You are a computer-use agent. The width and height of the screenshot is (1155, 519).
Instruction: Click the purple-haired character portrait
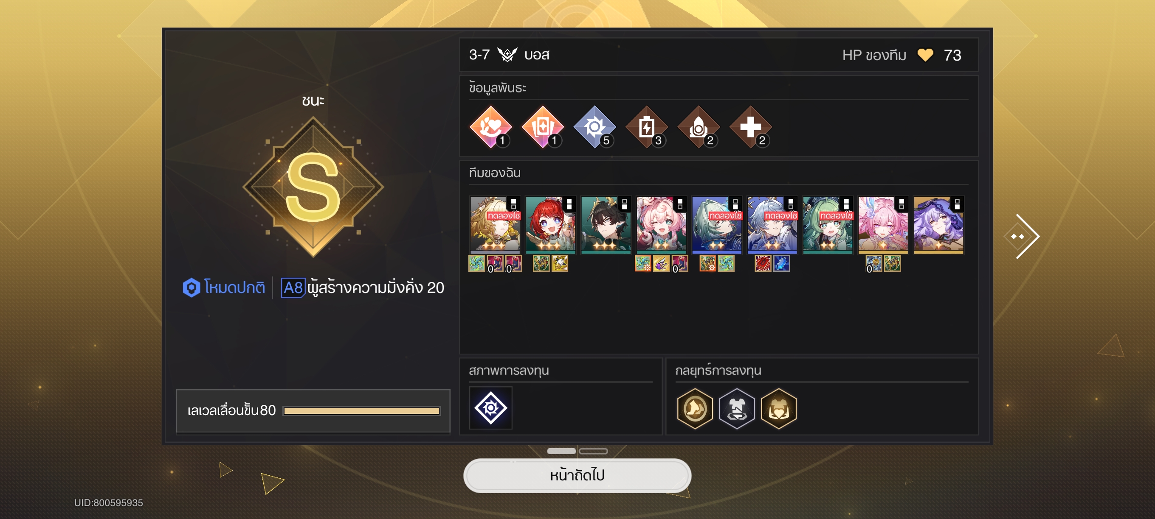pyautogui.click(x=938, y=225)
